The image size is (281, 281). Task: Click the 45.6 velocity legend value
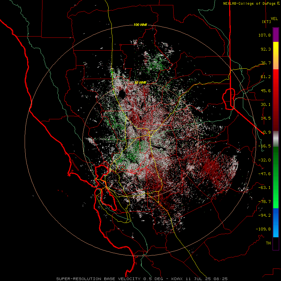coord(266,91)
